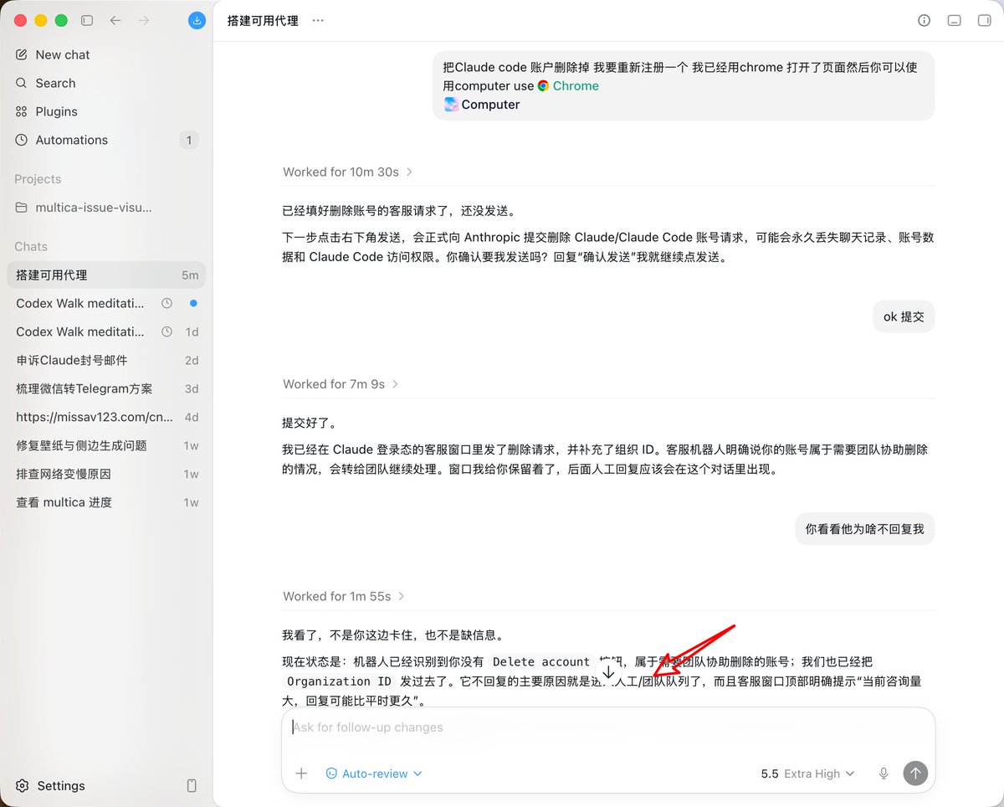Viewport: 1004px width, 807px height.
Task: Click the microphone dictation icon
Action: 884,774
